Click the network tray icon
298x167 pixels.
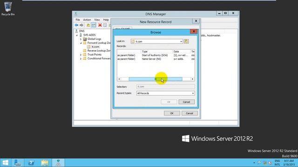[x=265, y=163]
